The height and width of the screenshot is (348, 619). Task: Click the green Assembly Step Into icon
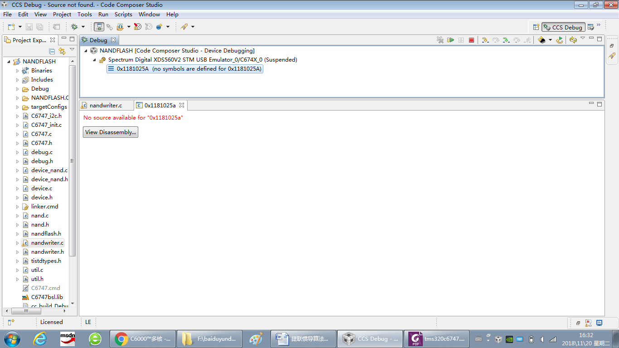pyautogui.click(x=506, y=40)
